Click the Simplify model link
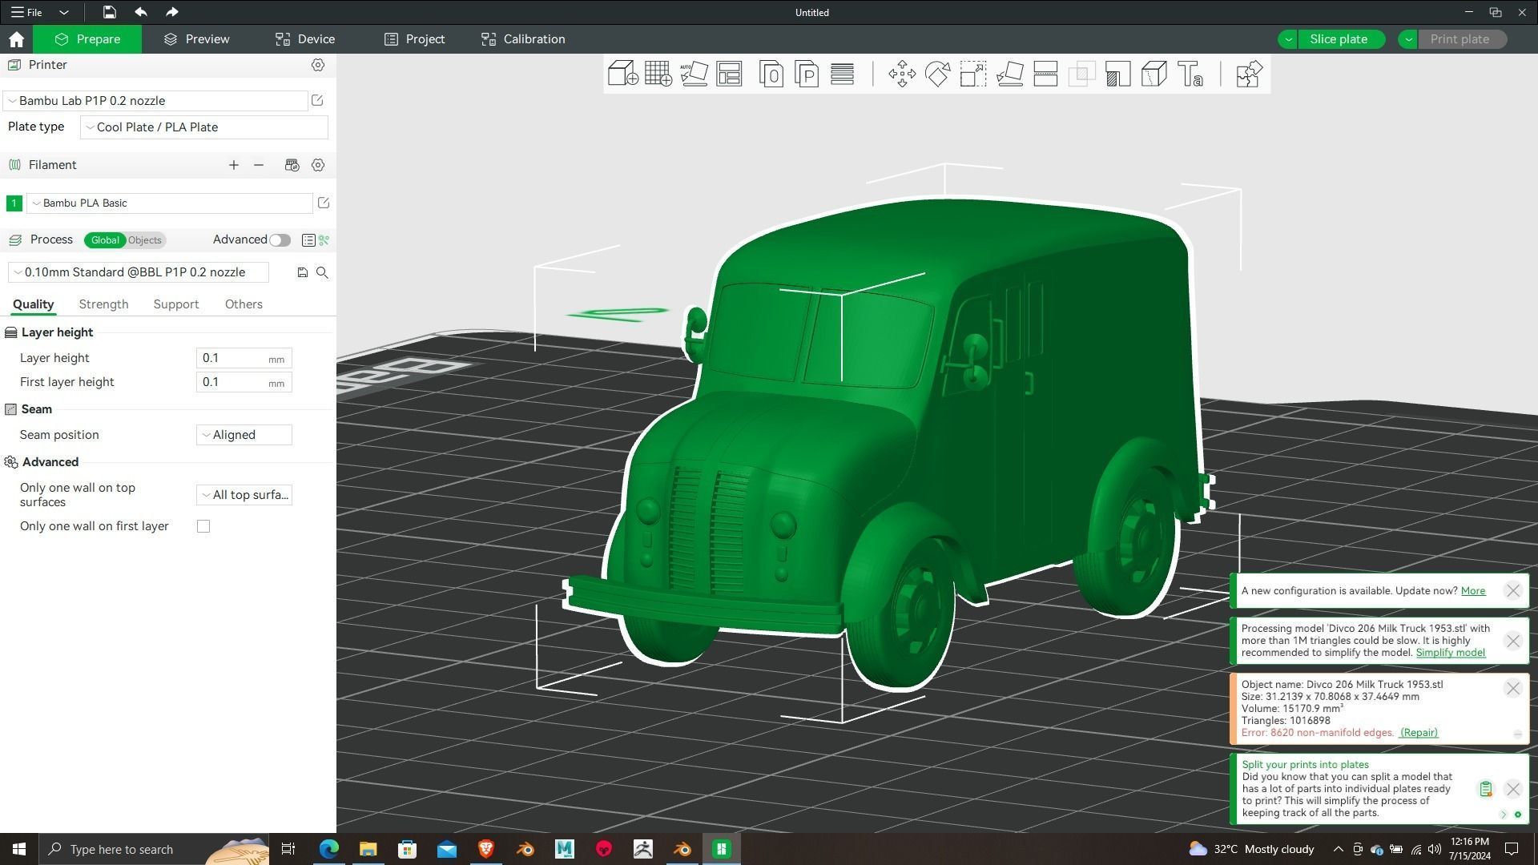This screenshot has width=1538, height=865. pyautogui.click(x=1450, y=653)
